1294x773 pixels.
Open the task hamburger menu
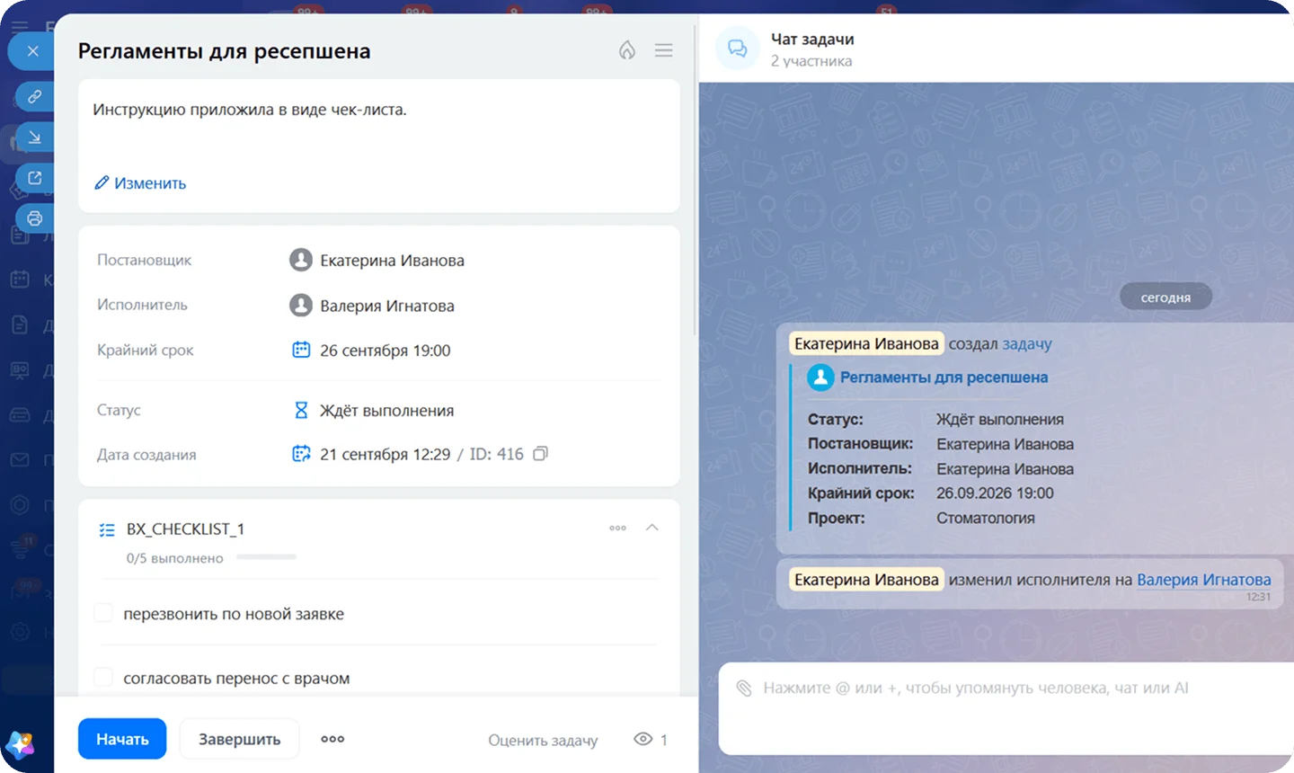pos(664,50)
